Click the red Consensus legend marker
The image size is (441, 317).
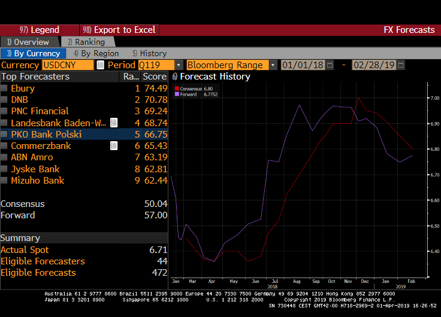177,89
